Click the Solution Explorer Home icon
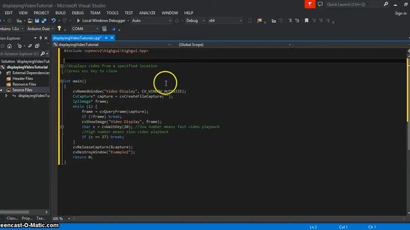The width and height of the screenshot is (410, 230). click(10, 46)
